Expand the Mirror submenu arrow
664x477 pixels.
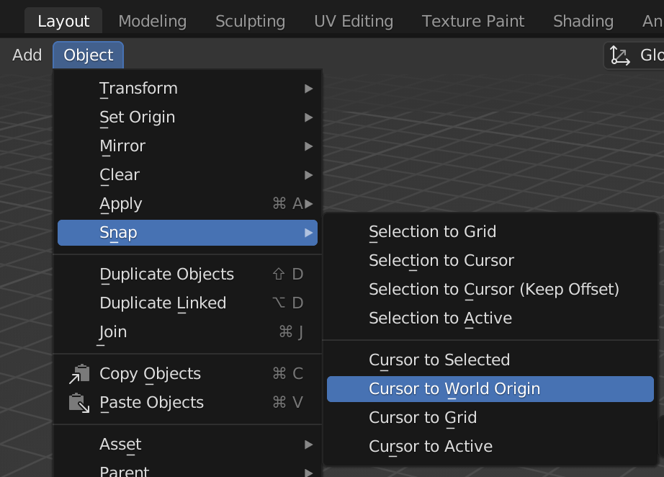point(309,146)
